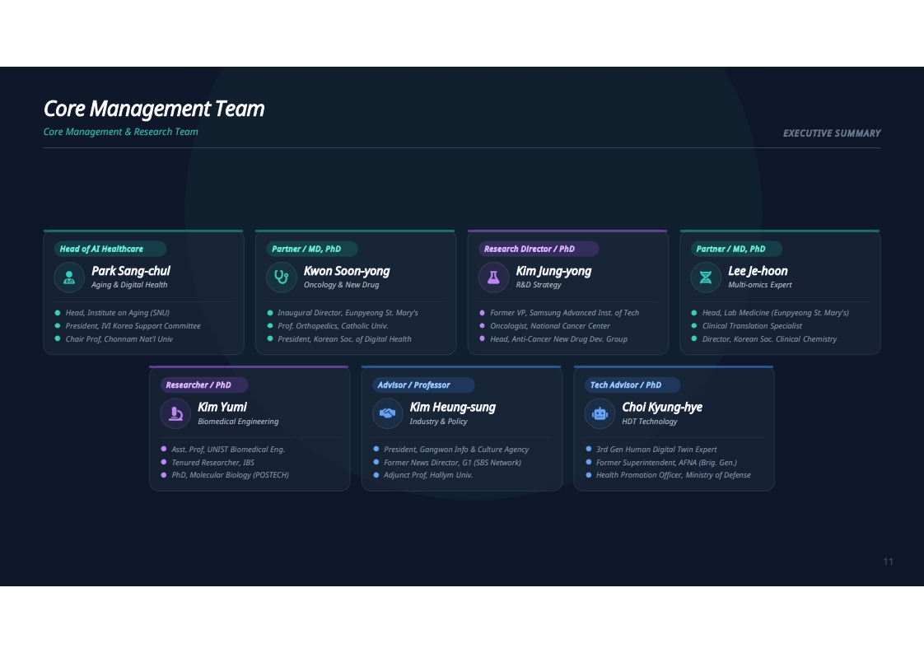Click the Core Management & Research Team subtitle
Screen dimensions: 924x653
tap(121, 132)
